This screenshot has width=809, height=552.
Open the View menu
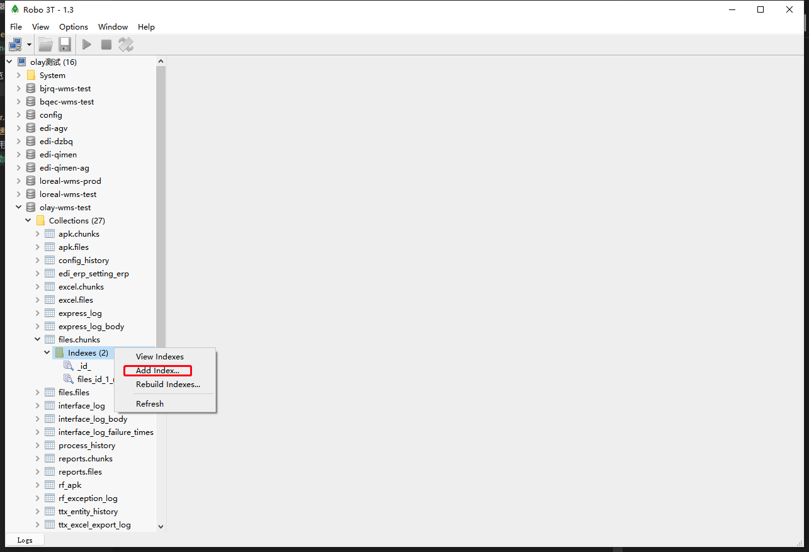[x=41, y=27]
